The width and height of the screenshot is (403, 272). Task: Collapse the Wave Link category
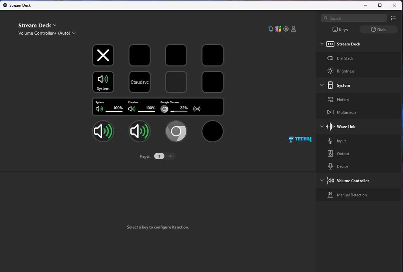click(322, 126)
